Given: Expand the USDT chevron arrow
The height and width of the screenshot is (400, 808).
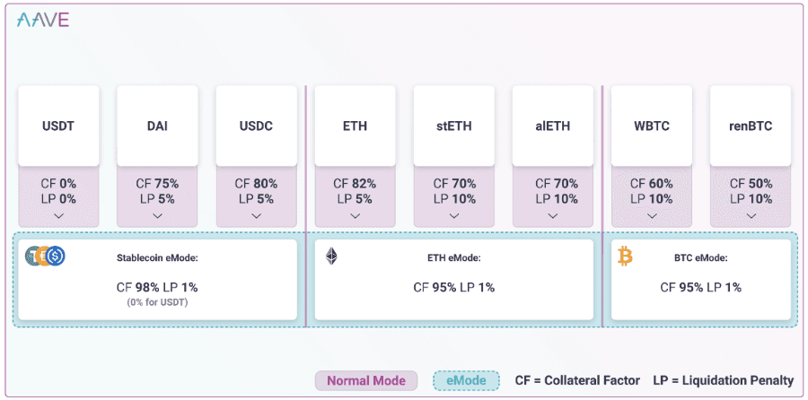Looking at the screenshot, I should click(58, 216).
